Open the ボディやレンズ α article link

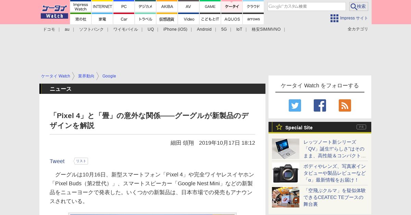click(x=335, y=173)
